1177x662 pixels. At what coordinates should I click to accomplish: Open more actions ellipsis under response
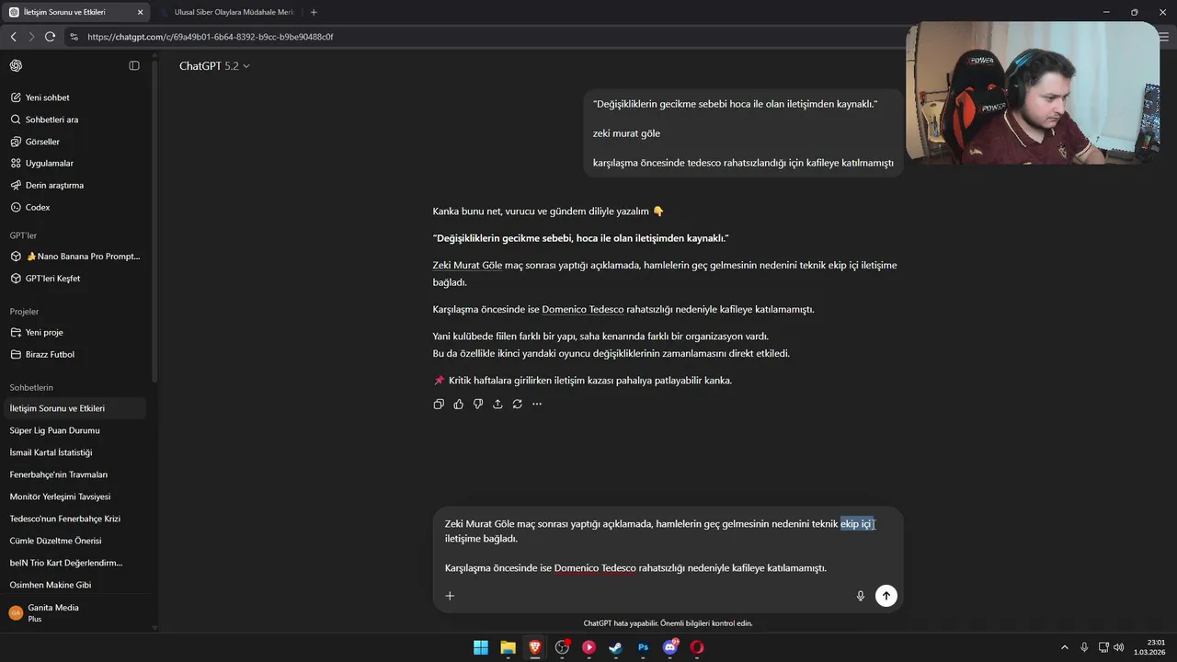pos(537,404)
